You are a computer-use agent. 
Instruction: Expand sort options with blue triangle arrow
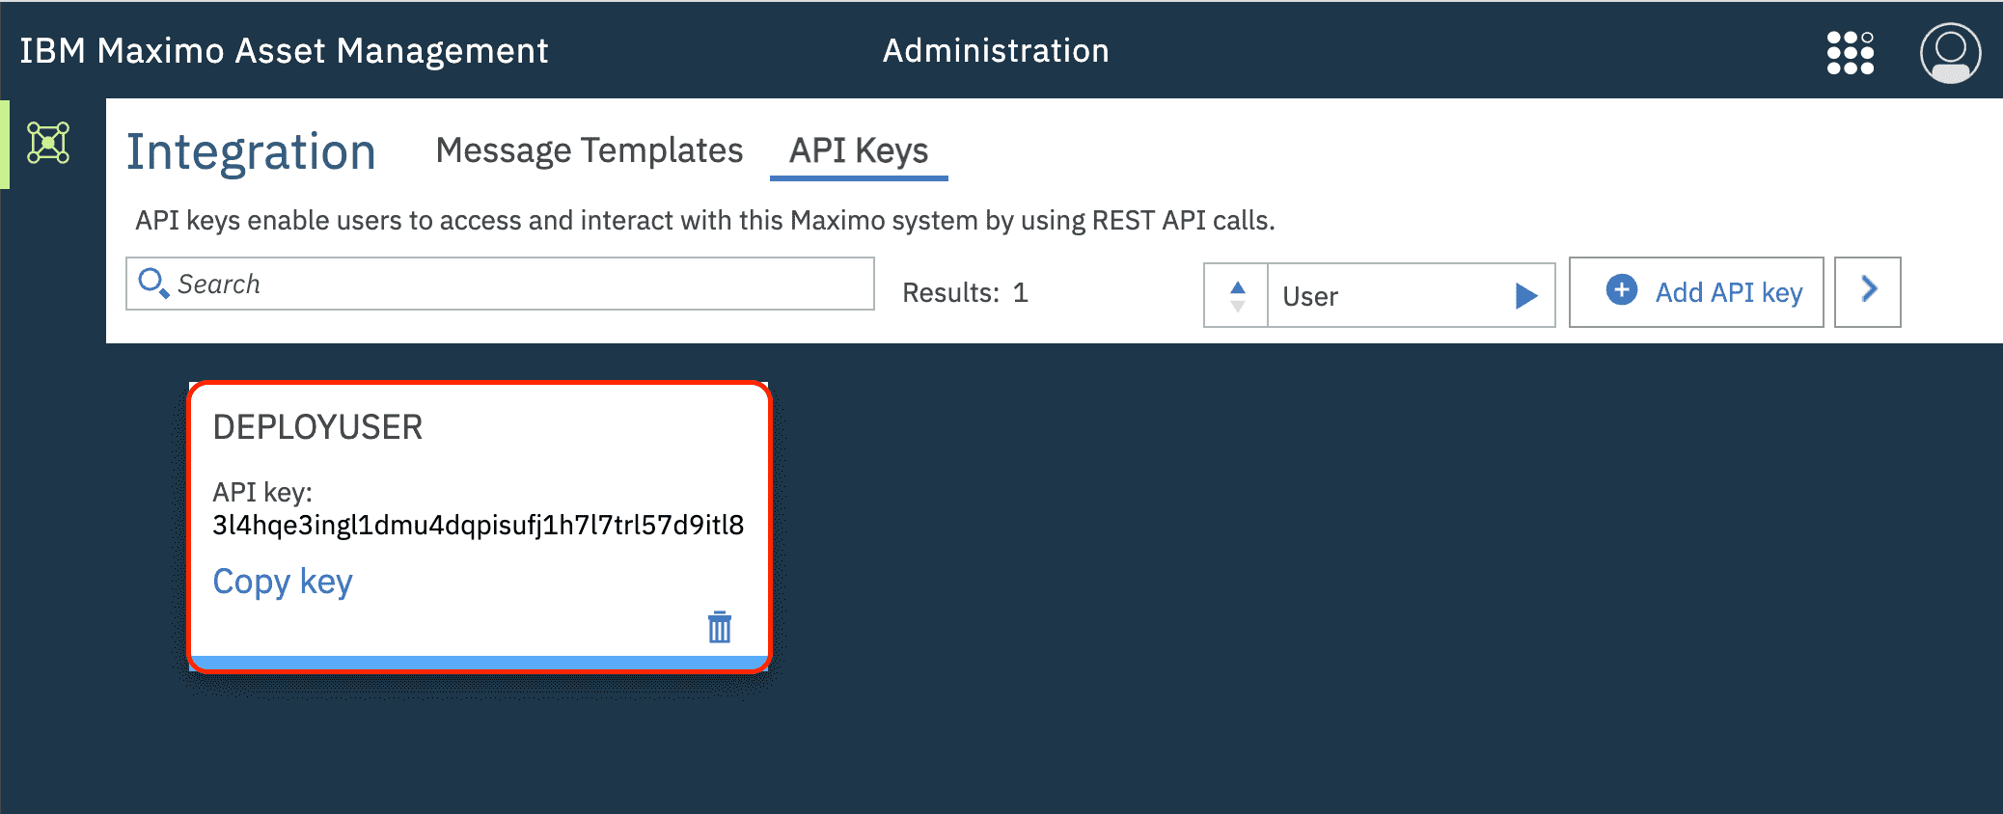click(x=1525, y=295)
